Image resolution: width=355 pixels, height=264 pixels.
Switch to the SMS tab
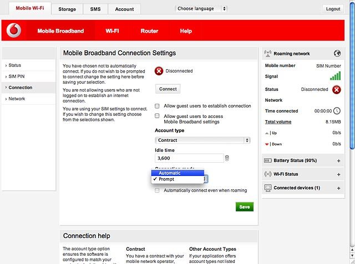(95, 9)
